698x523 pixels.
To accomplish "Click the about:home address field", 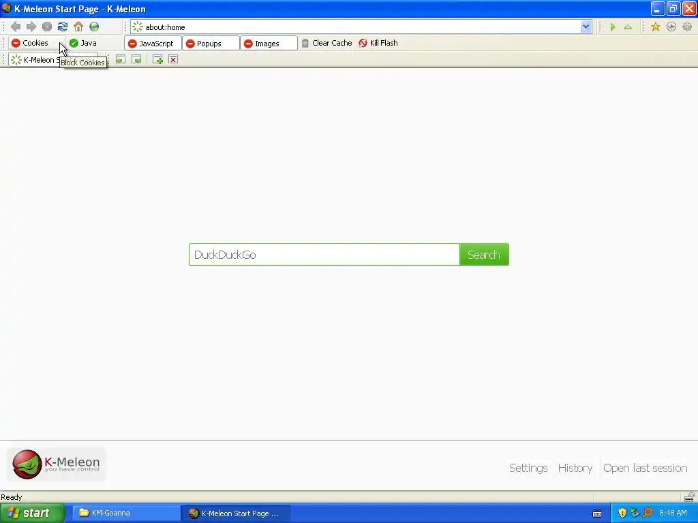I will tap(361, 27).
